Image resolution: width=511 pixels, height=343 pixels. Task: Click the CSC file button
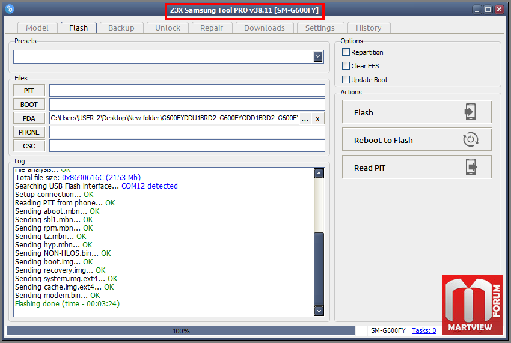coord(29,146)
